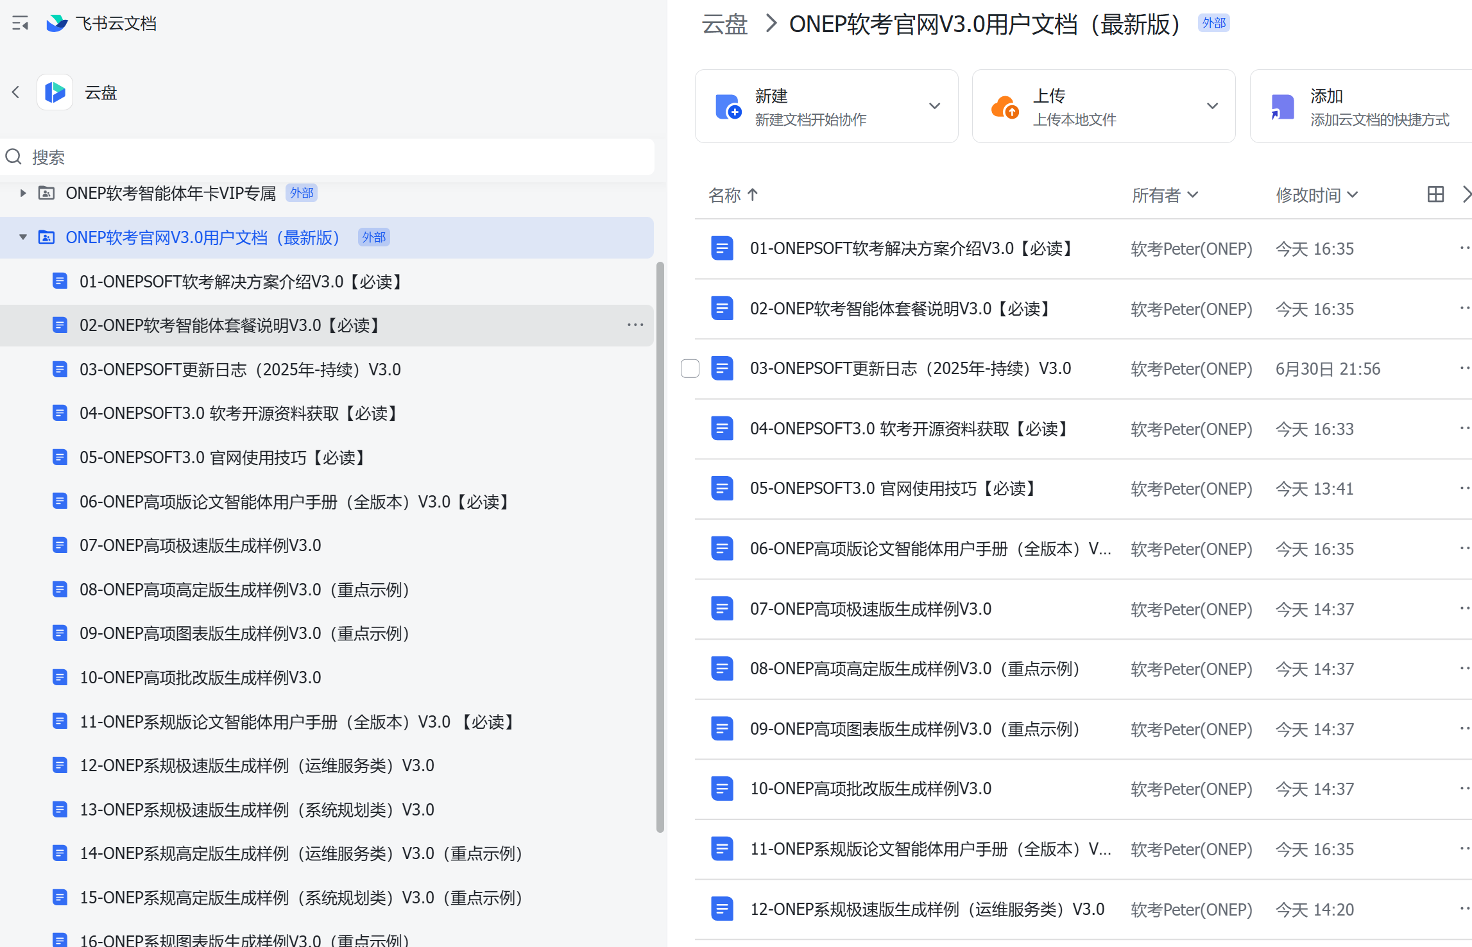Click doc icon of 07-ONEP高项极速版 in file list

(722, 609)
